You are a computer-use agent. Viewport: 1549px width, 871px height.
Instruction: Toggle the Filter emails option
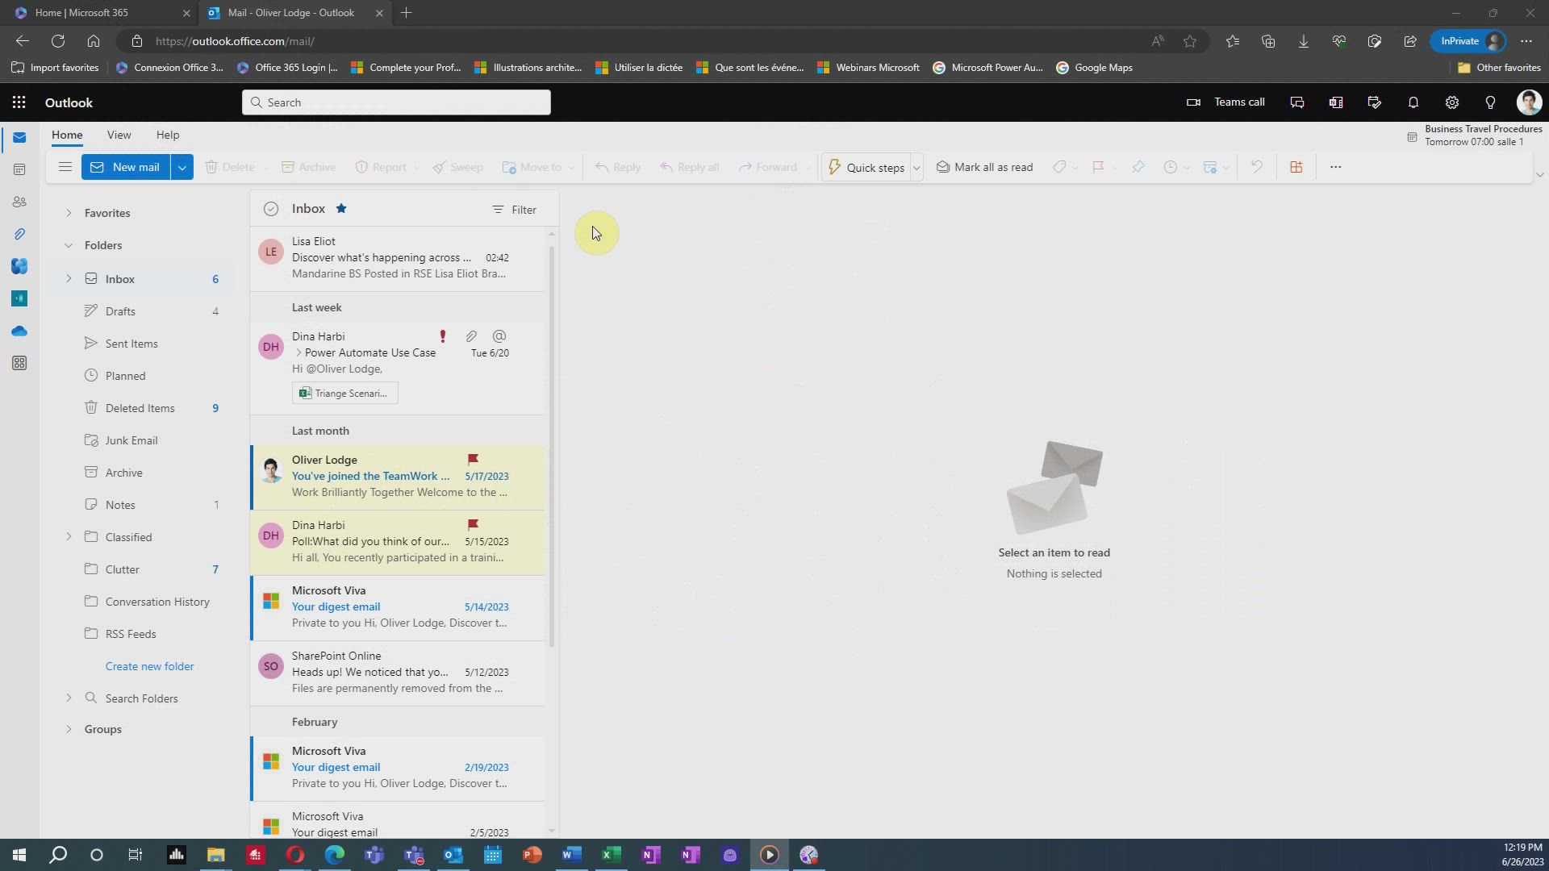click(514, 208)
